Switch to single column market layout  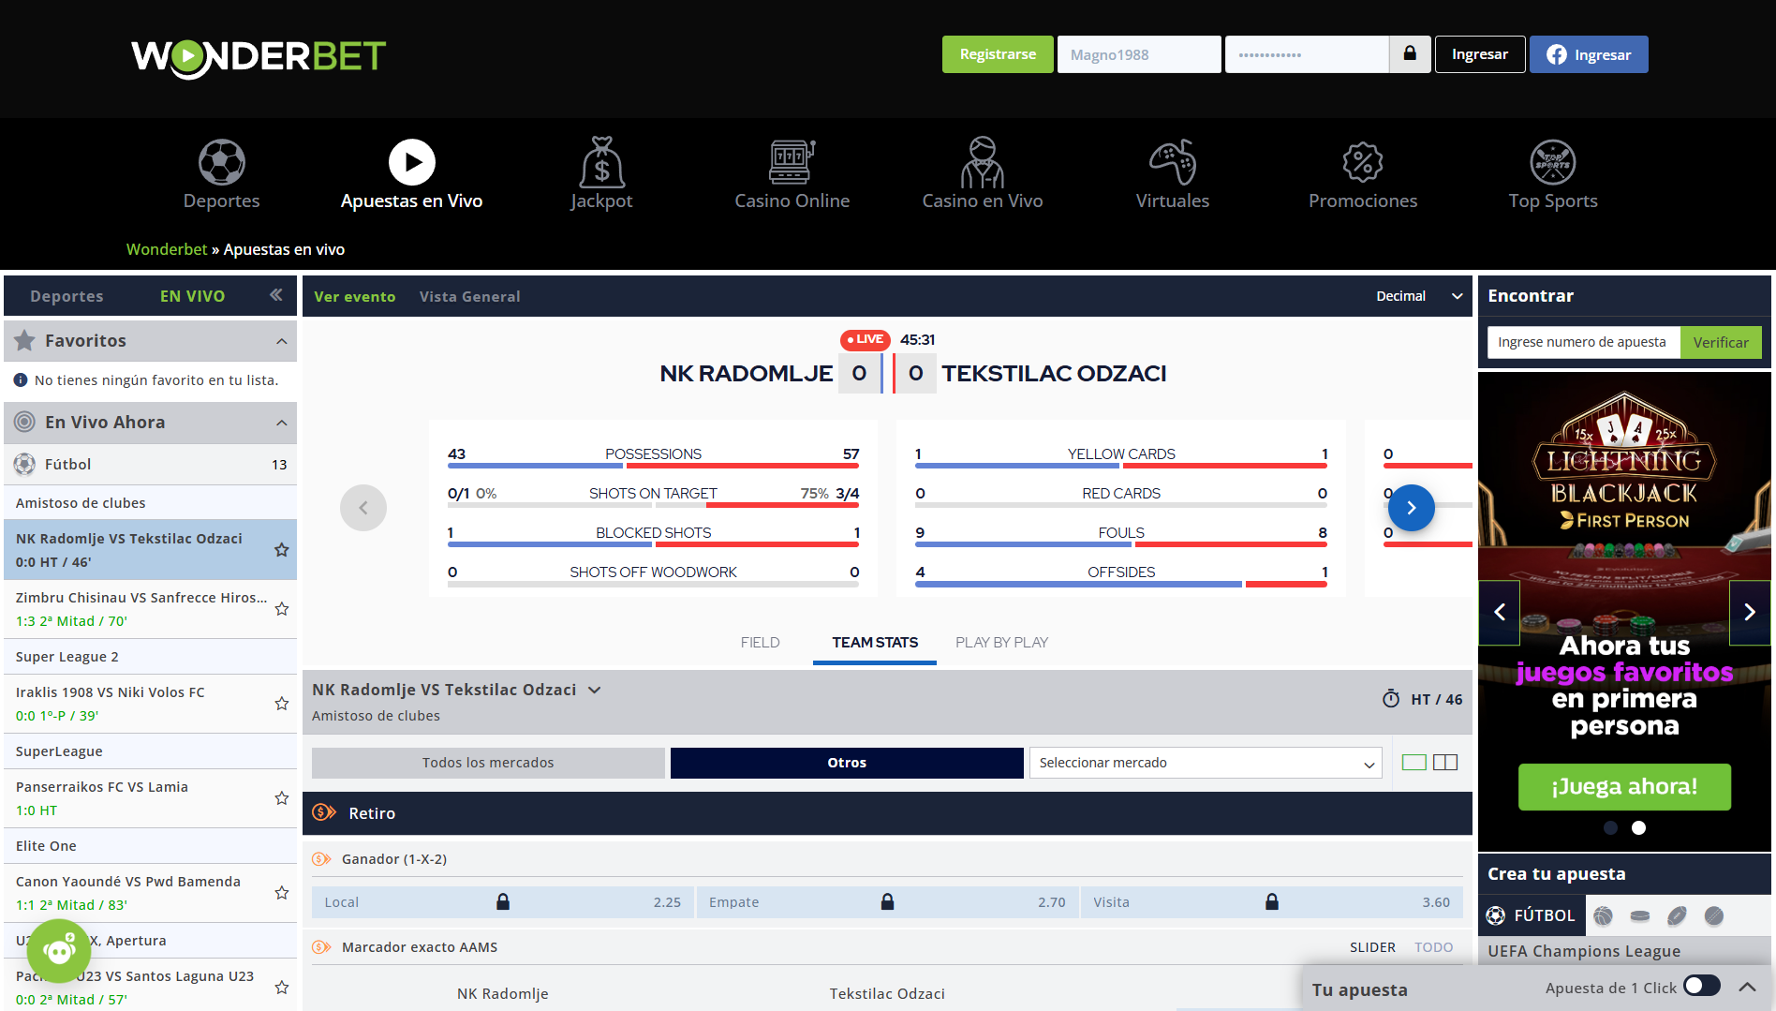point(1414,763)
